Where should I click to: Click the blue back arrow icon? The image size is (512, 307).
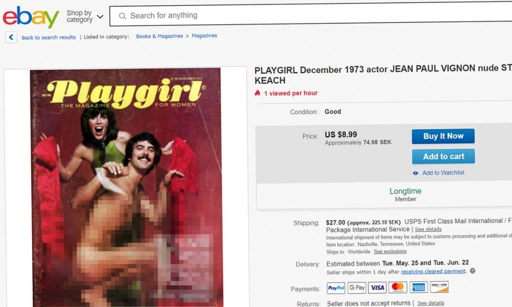tap(11, 37)
